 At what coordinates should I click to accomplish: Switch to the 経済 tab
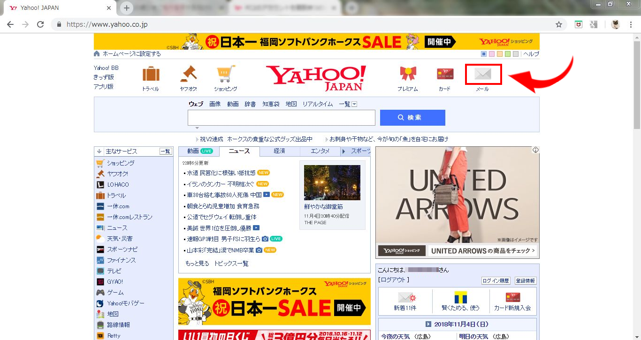coord(280,151)
